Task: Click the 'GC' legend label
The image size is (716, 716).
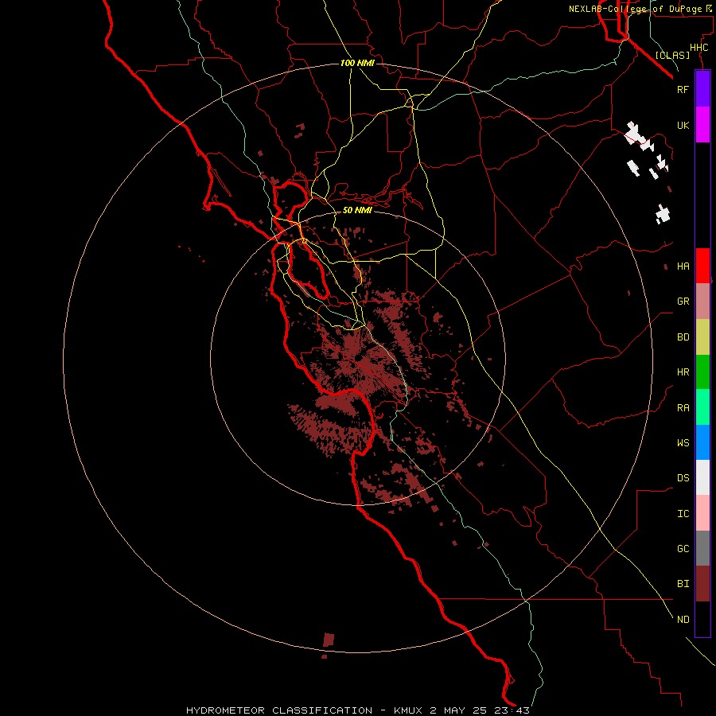Action: [683, 549]
